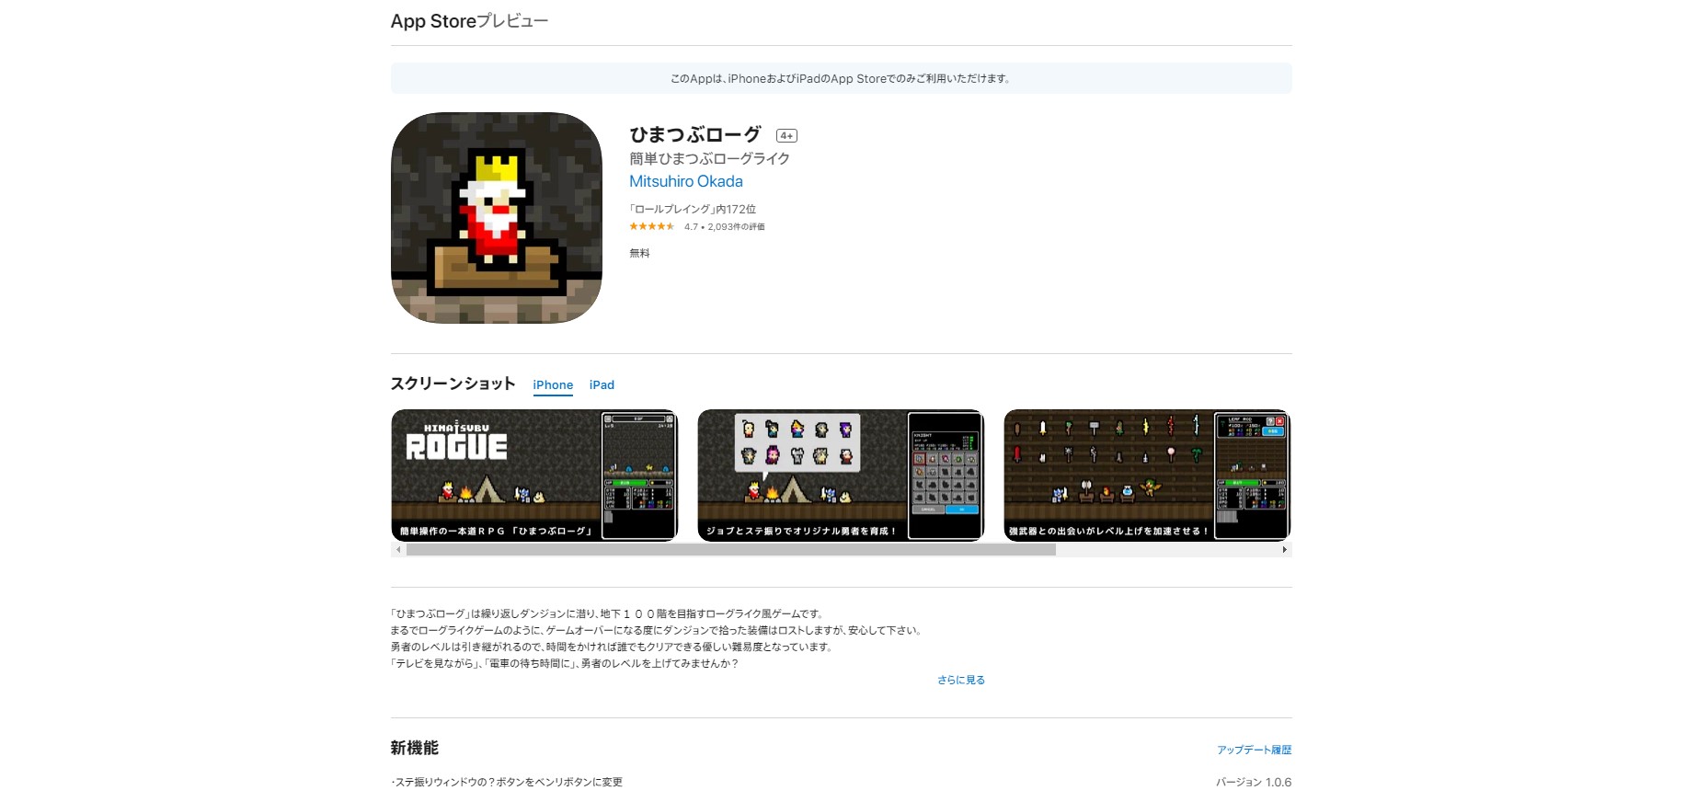Click the 4+ age rating badge
The width and height of the screenshot is (1697, 802).
[x=786, y=136]
